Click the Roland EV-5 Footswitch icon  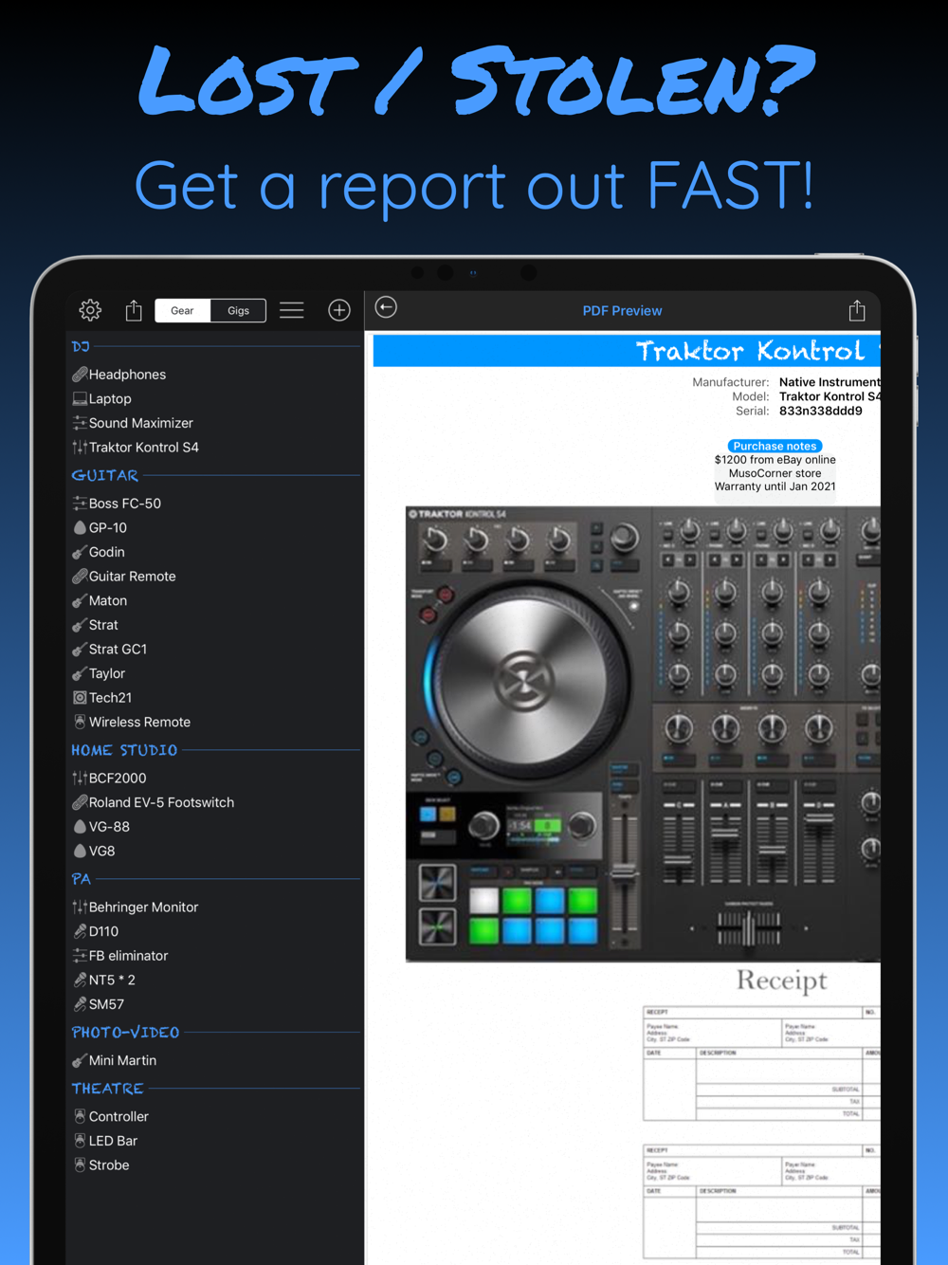click(80, 802)
